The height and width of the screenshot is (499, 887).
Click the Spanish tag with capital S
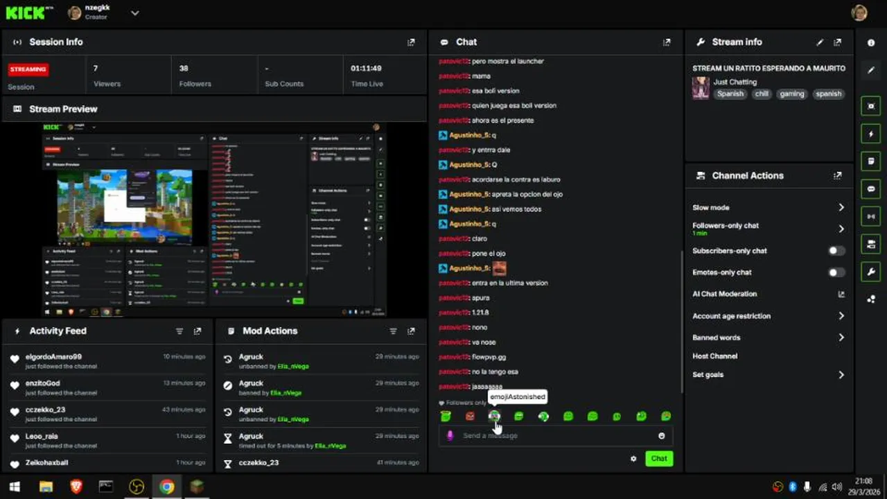pyautogui.click(x=730, y=94)
